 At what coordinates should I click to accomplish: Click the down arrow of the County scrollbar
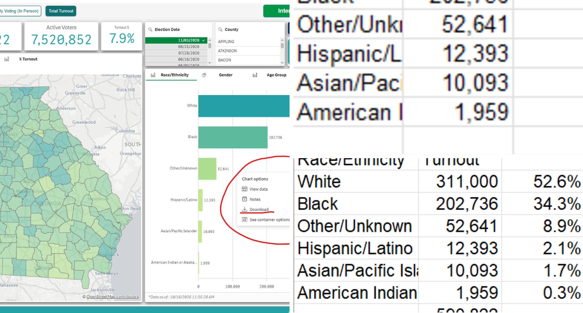(x=282, y=63)
